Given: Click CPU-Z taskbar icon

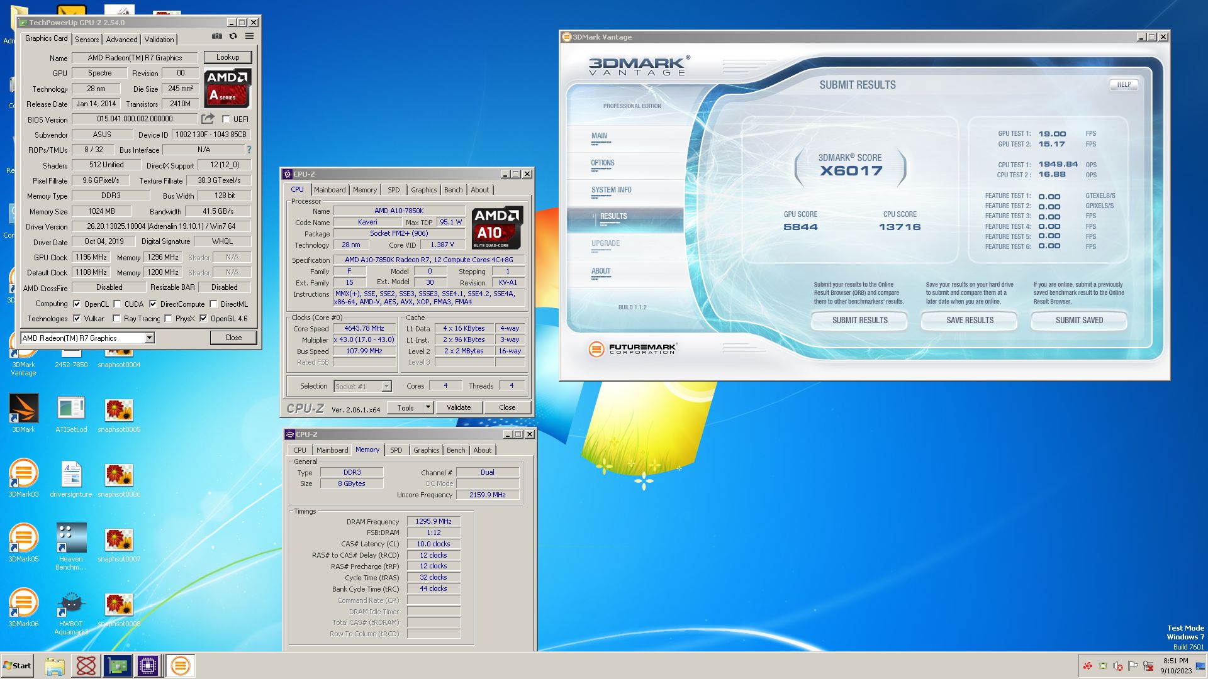Looking at the screenshot, I should (148, 666).
